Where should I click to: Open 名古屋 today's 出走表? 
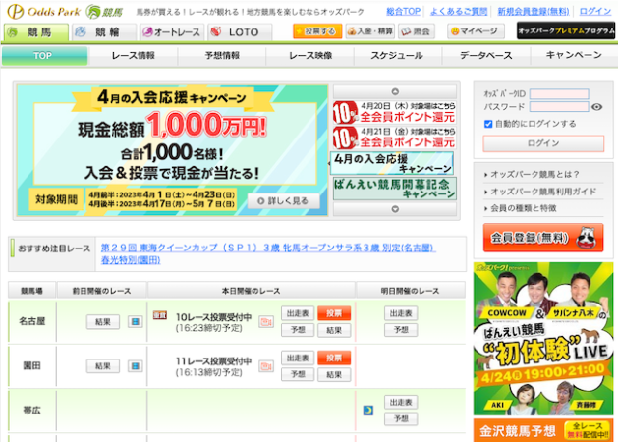[x=298, y=313]
